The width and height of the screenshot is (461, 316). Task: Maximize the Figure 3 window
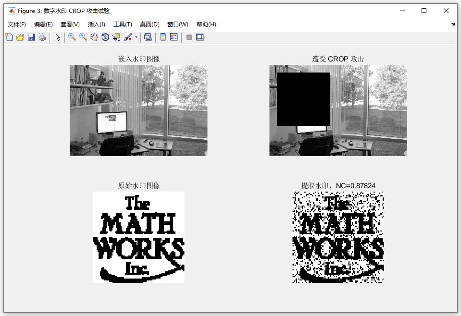[x=424, y=11]
